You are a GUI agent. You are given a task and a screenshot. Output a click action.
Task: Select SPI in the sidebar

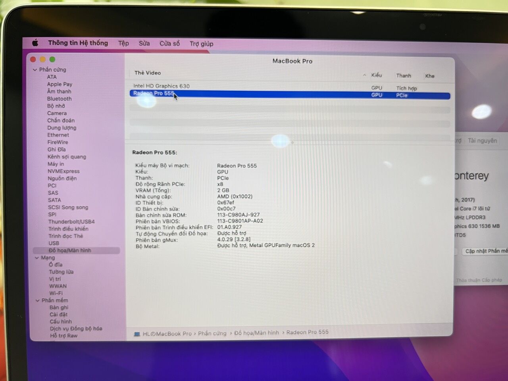tap(52, 214)
